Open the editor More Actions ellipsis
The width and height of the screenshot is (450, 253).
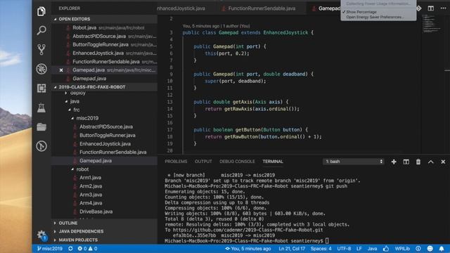pyautogui.click(x=443, y=8)
